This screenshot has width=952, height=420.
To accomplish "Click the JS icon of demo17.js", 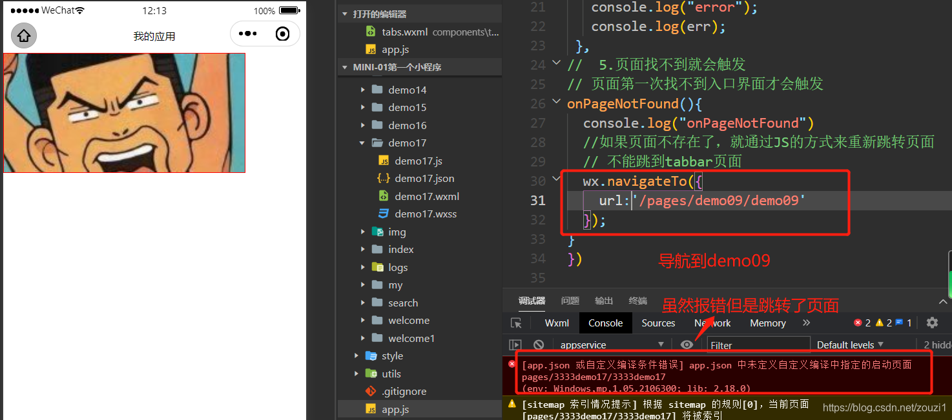I will [384, 161].
